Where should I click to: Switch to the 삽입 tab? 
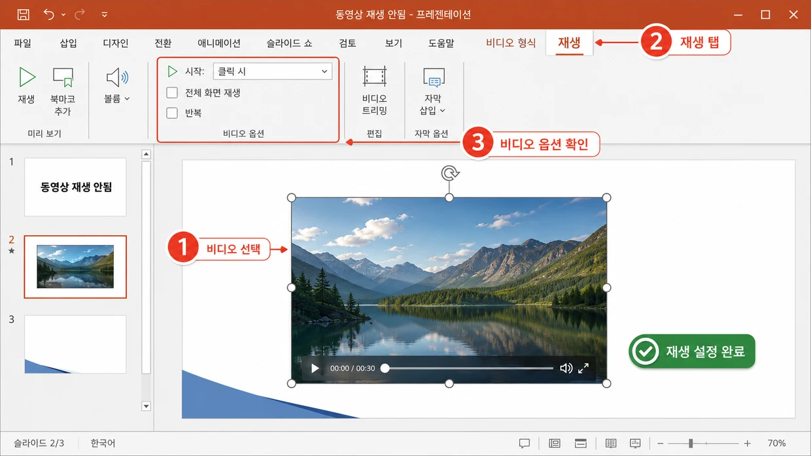click(68, 43)
